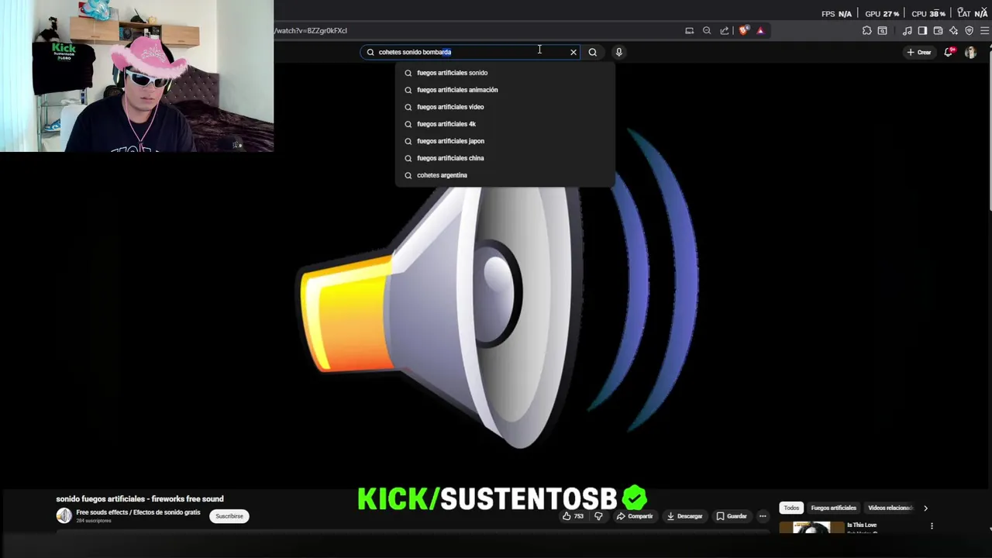Image resolution: width=992 pixels, height=558 pixels.
Task: Click the tab search icon
Action: click(883, 30)
